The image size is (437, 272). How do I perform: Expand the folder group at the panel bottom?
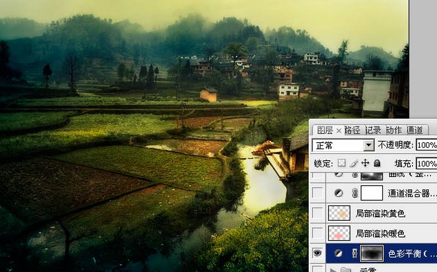click(333, 269)
